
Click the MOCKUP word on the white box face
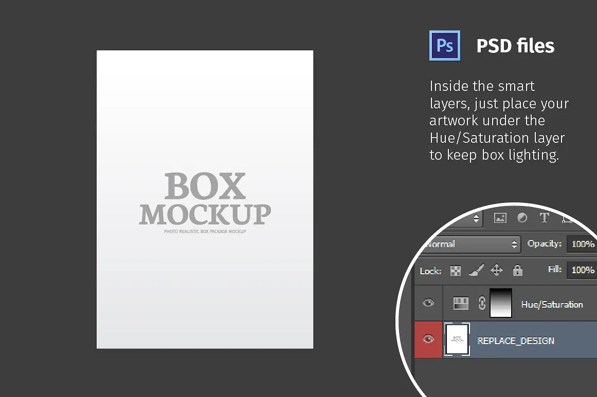(205, 215)
